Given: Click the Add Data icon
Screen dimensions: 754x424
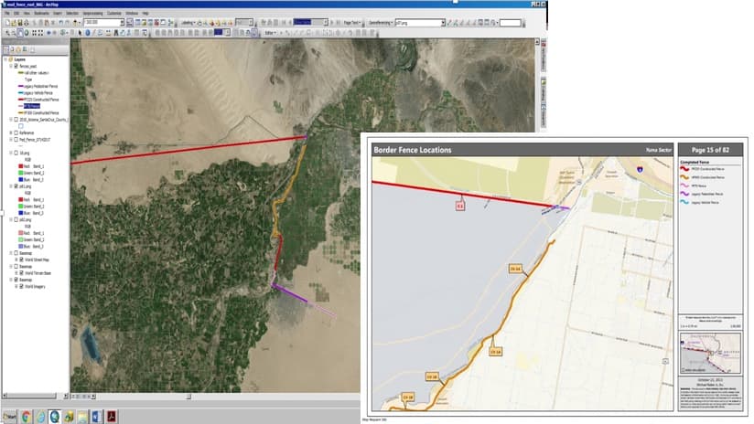Looking at the screenshot, I should 75,23.
